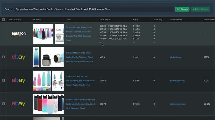Select the $21.66 total price cell
This screenshot has height=120, width=215.
(103, 81)
